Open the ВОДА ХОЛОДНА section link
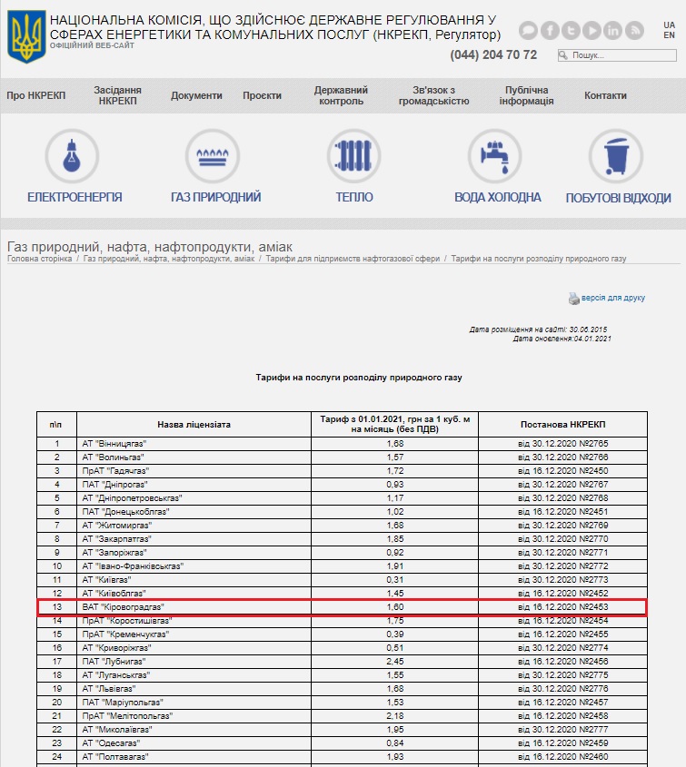The height and width of the screenshot is (767, 686). [498, 197]
